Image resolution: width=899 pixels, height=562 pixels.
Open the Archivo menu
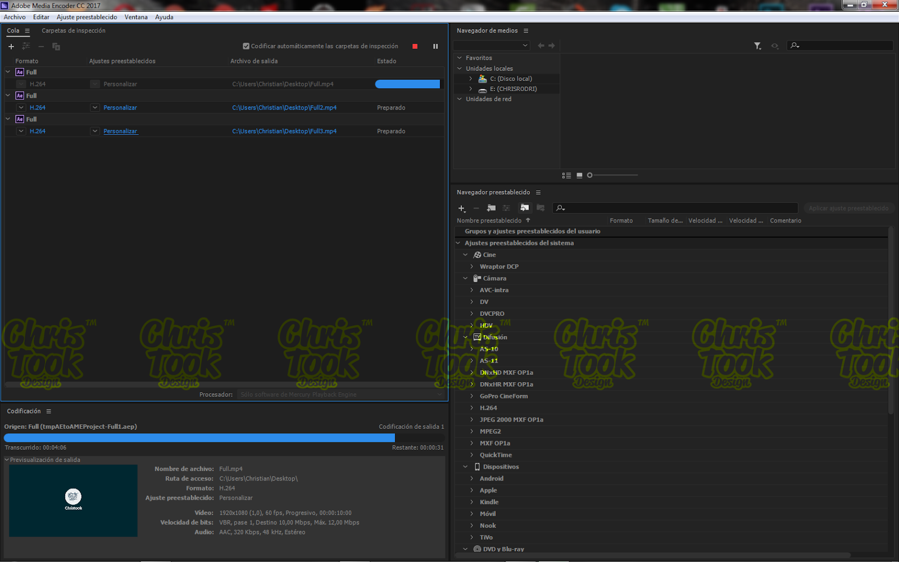click(x=15, y=17)
